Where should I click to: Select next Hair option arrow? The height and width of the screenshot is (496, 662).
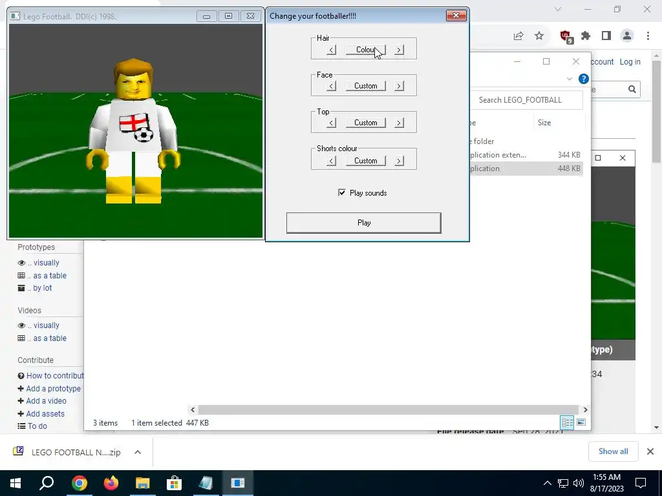(398, 50)
